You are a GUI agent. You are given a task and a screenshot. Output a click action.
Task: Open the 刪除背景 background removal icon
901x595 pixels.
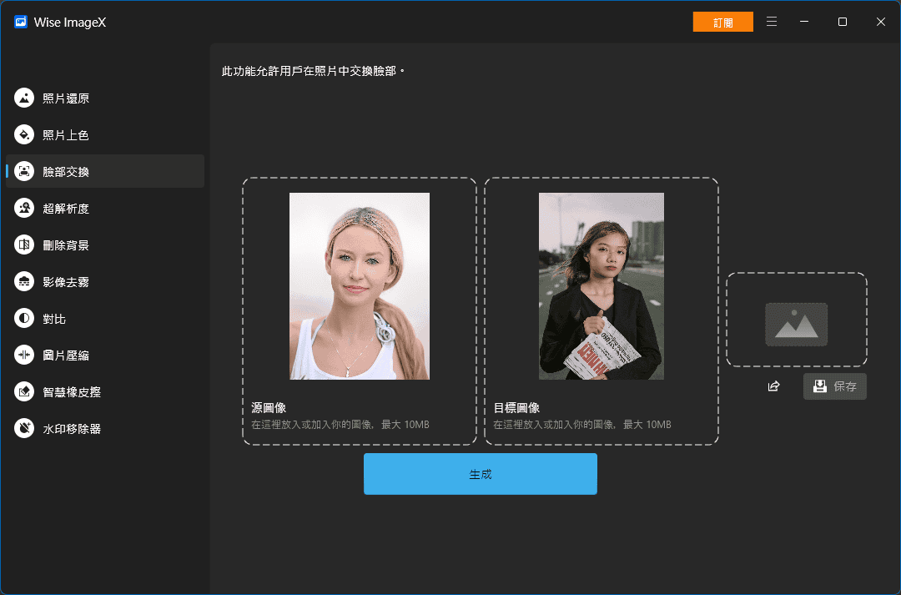pyautogui.click(x=24, y=245)
